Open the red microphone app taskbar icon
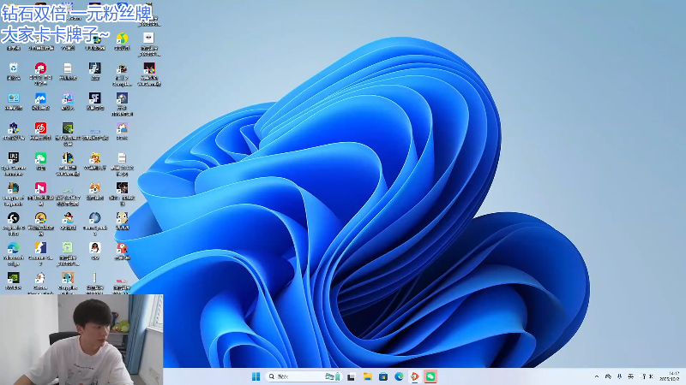This screenshot has height=385, width=686. tap(414, 376)
